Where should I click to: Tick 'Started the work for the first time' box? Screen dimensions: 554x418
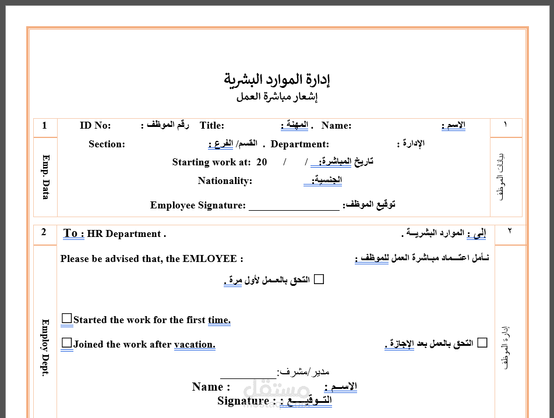point(67,318)
